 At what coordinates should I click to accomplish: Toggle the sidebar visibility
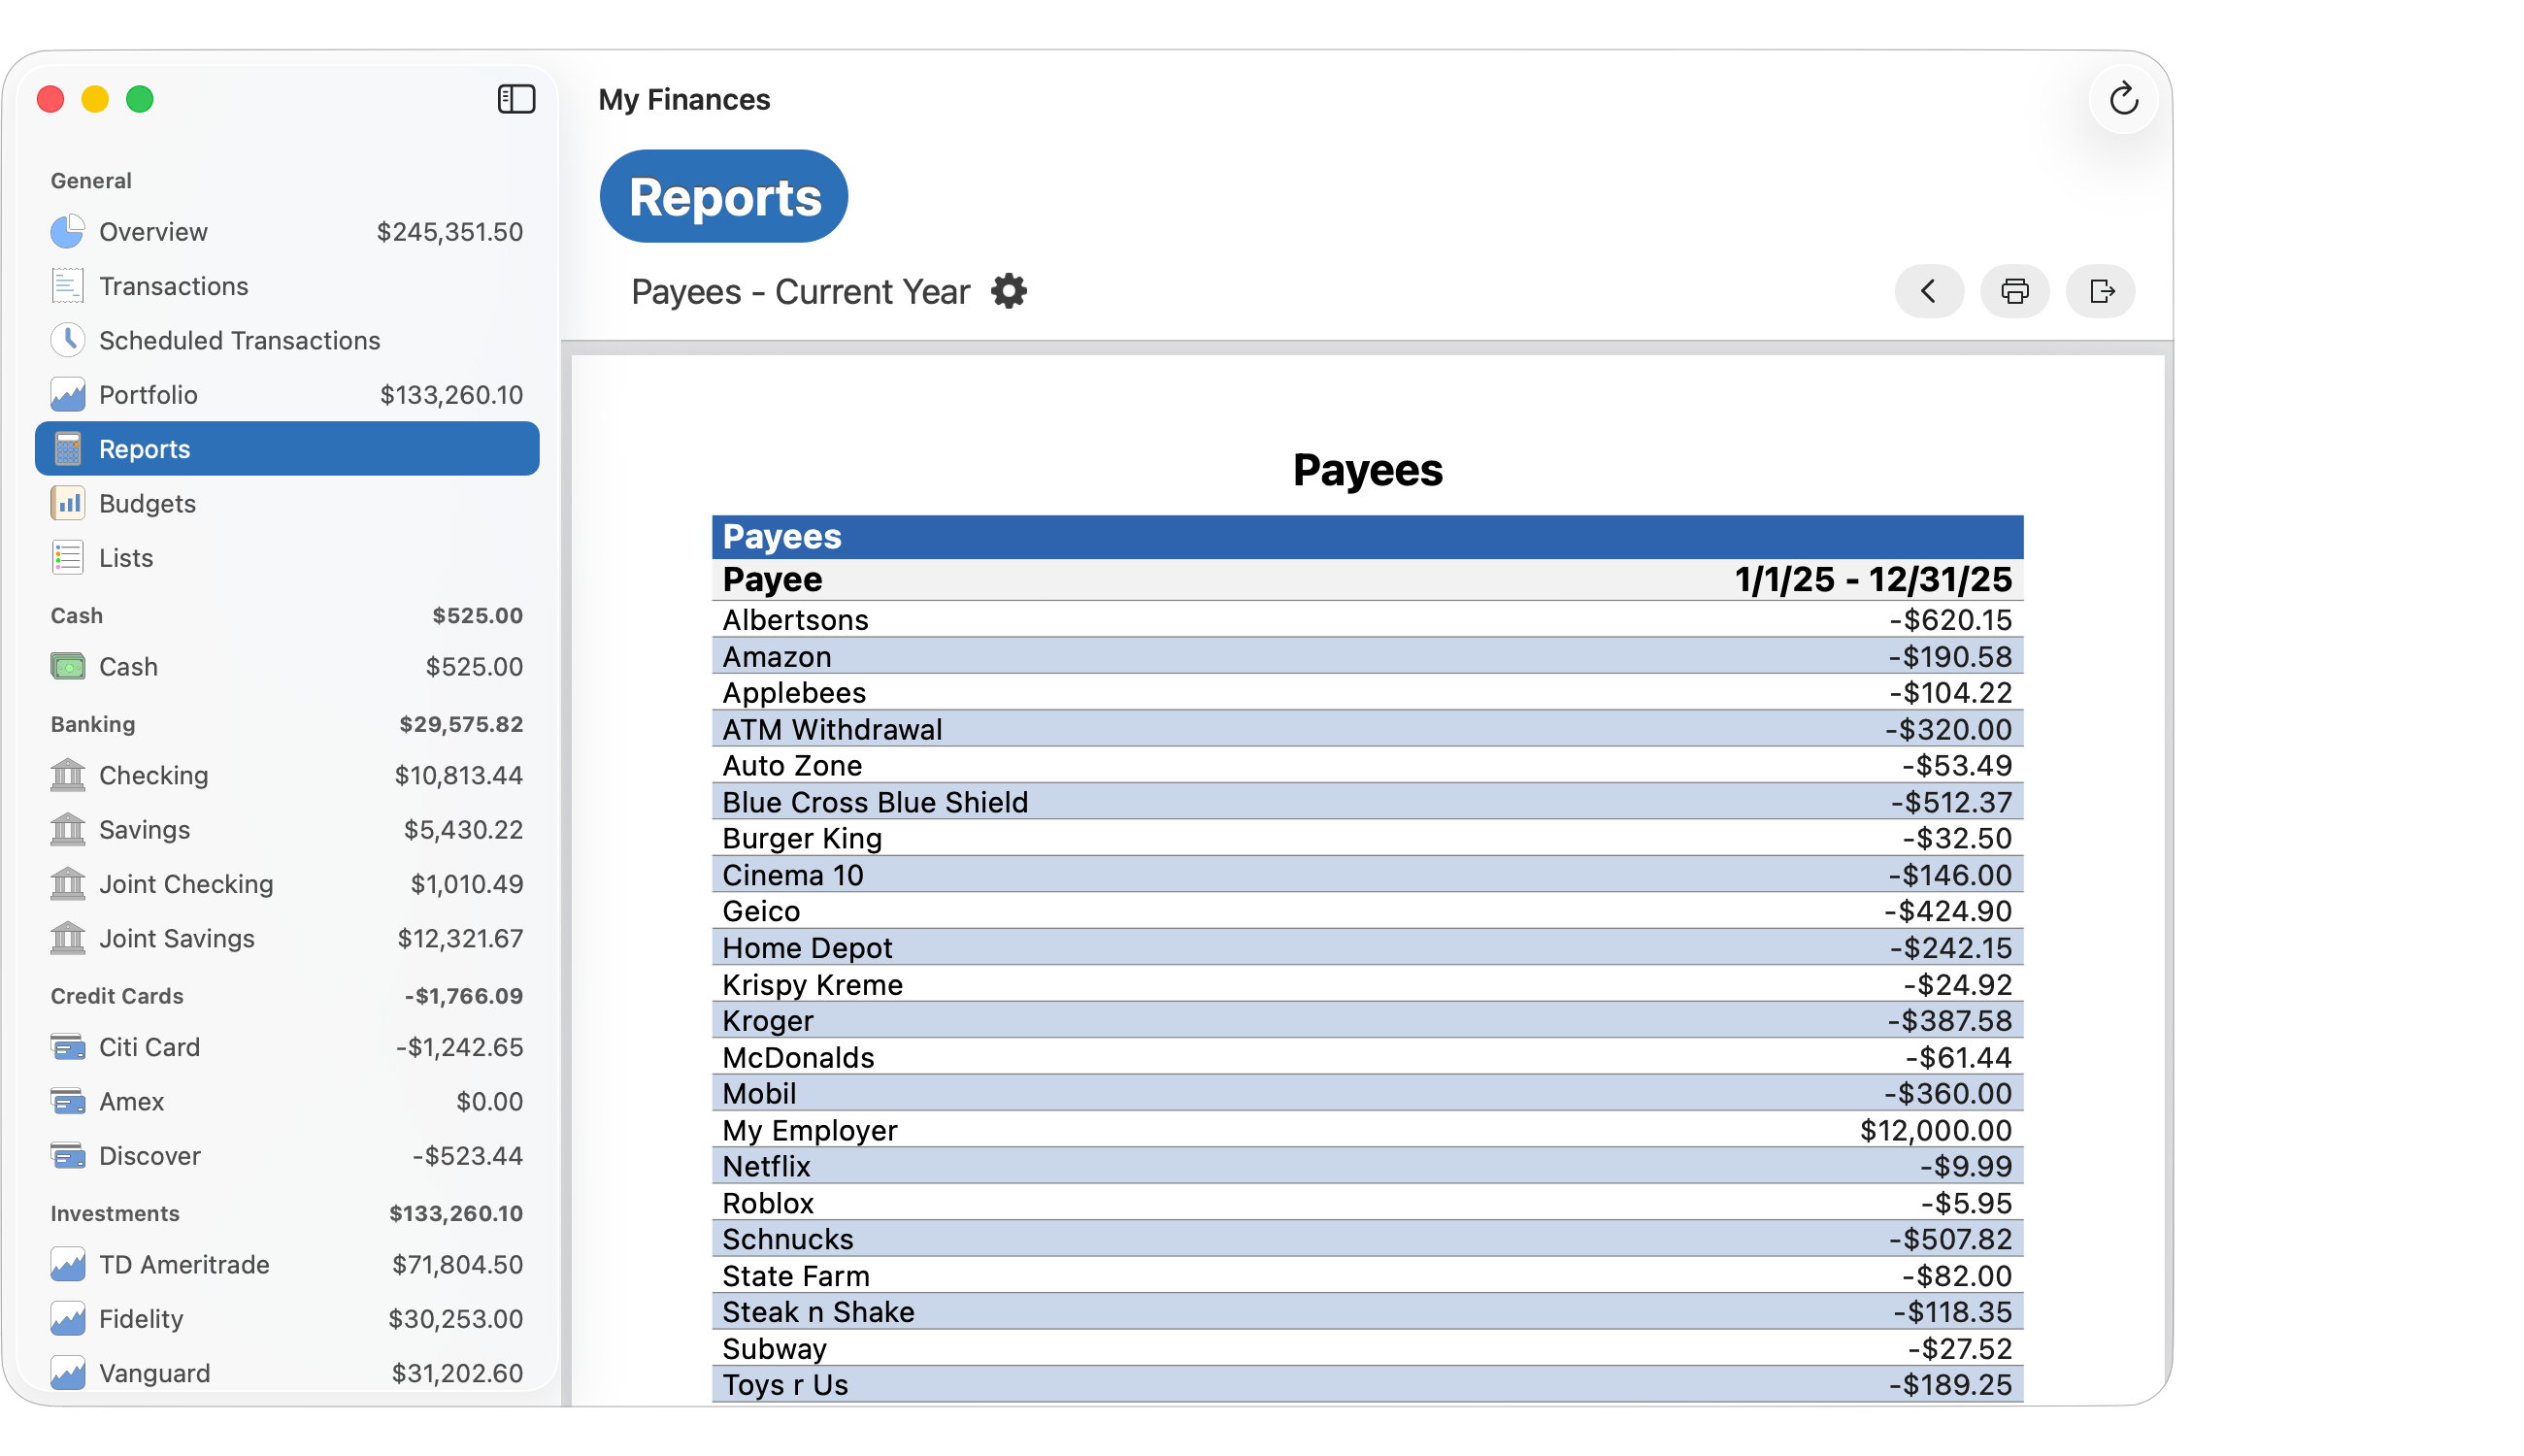(x=516, y=99)
